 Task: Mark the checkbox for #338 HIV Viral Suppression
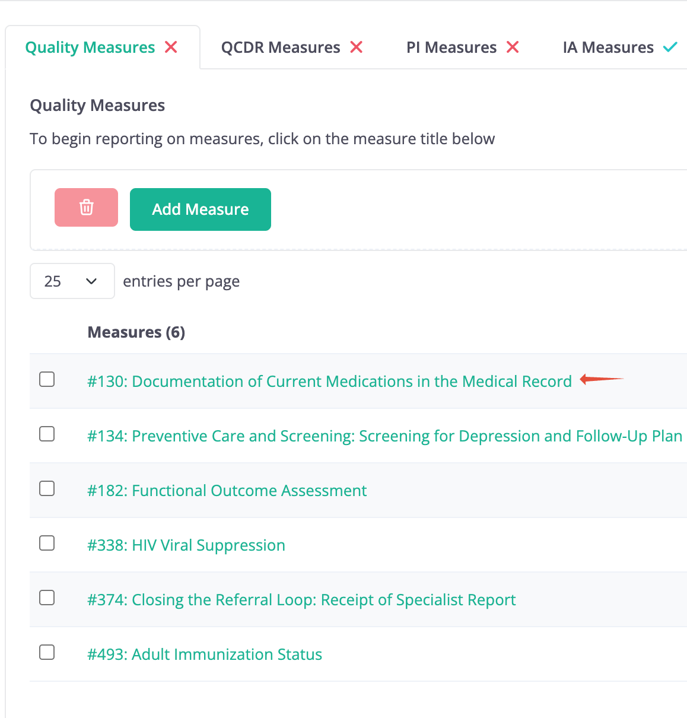[x=47, y=543]
